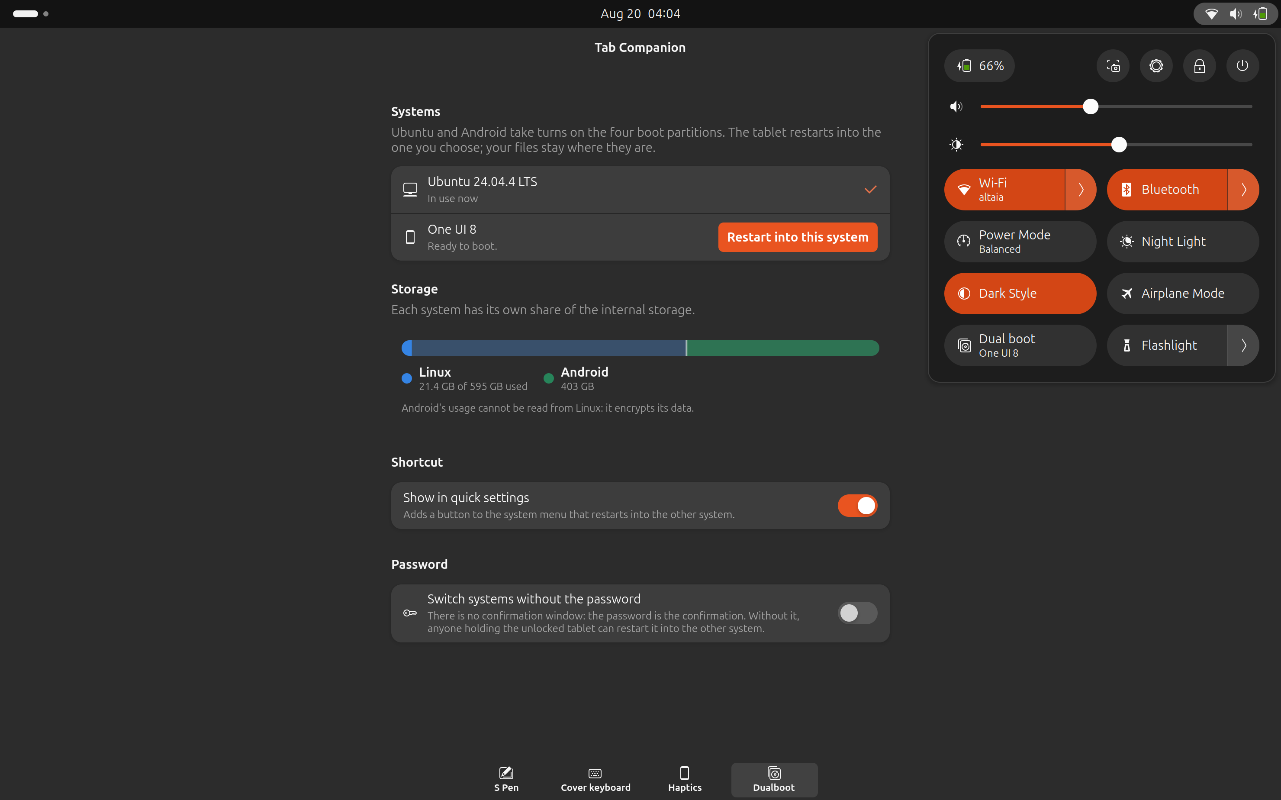Open Power Mode Balanced tile
Screen dimensions: 1281x800
1020,241
